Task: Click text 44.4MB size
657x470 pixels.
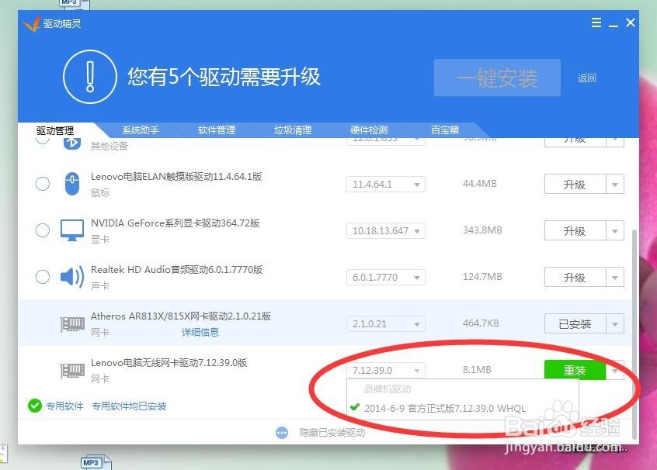Action: click(x=479, y=184)
